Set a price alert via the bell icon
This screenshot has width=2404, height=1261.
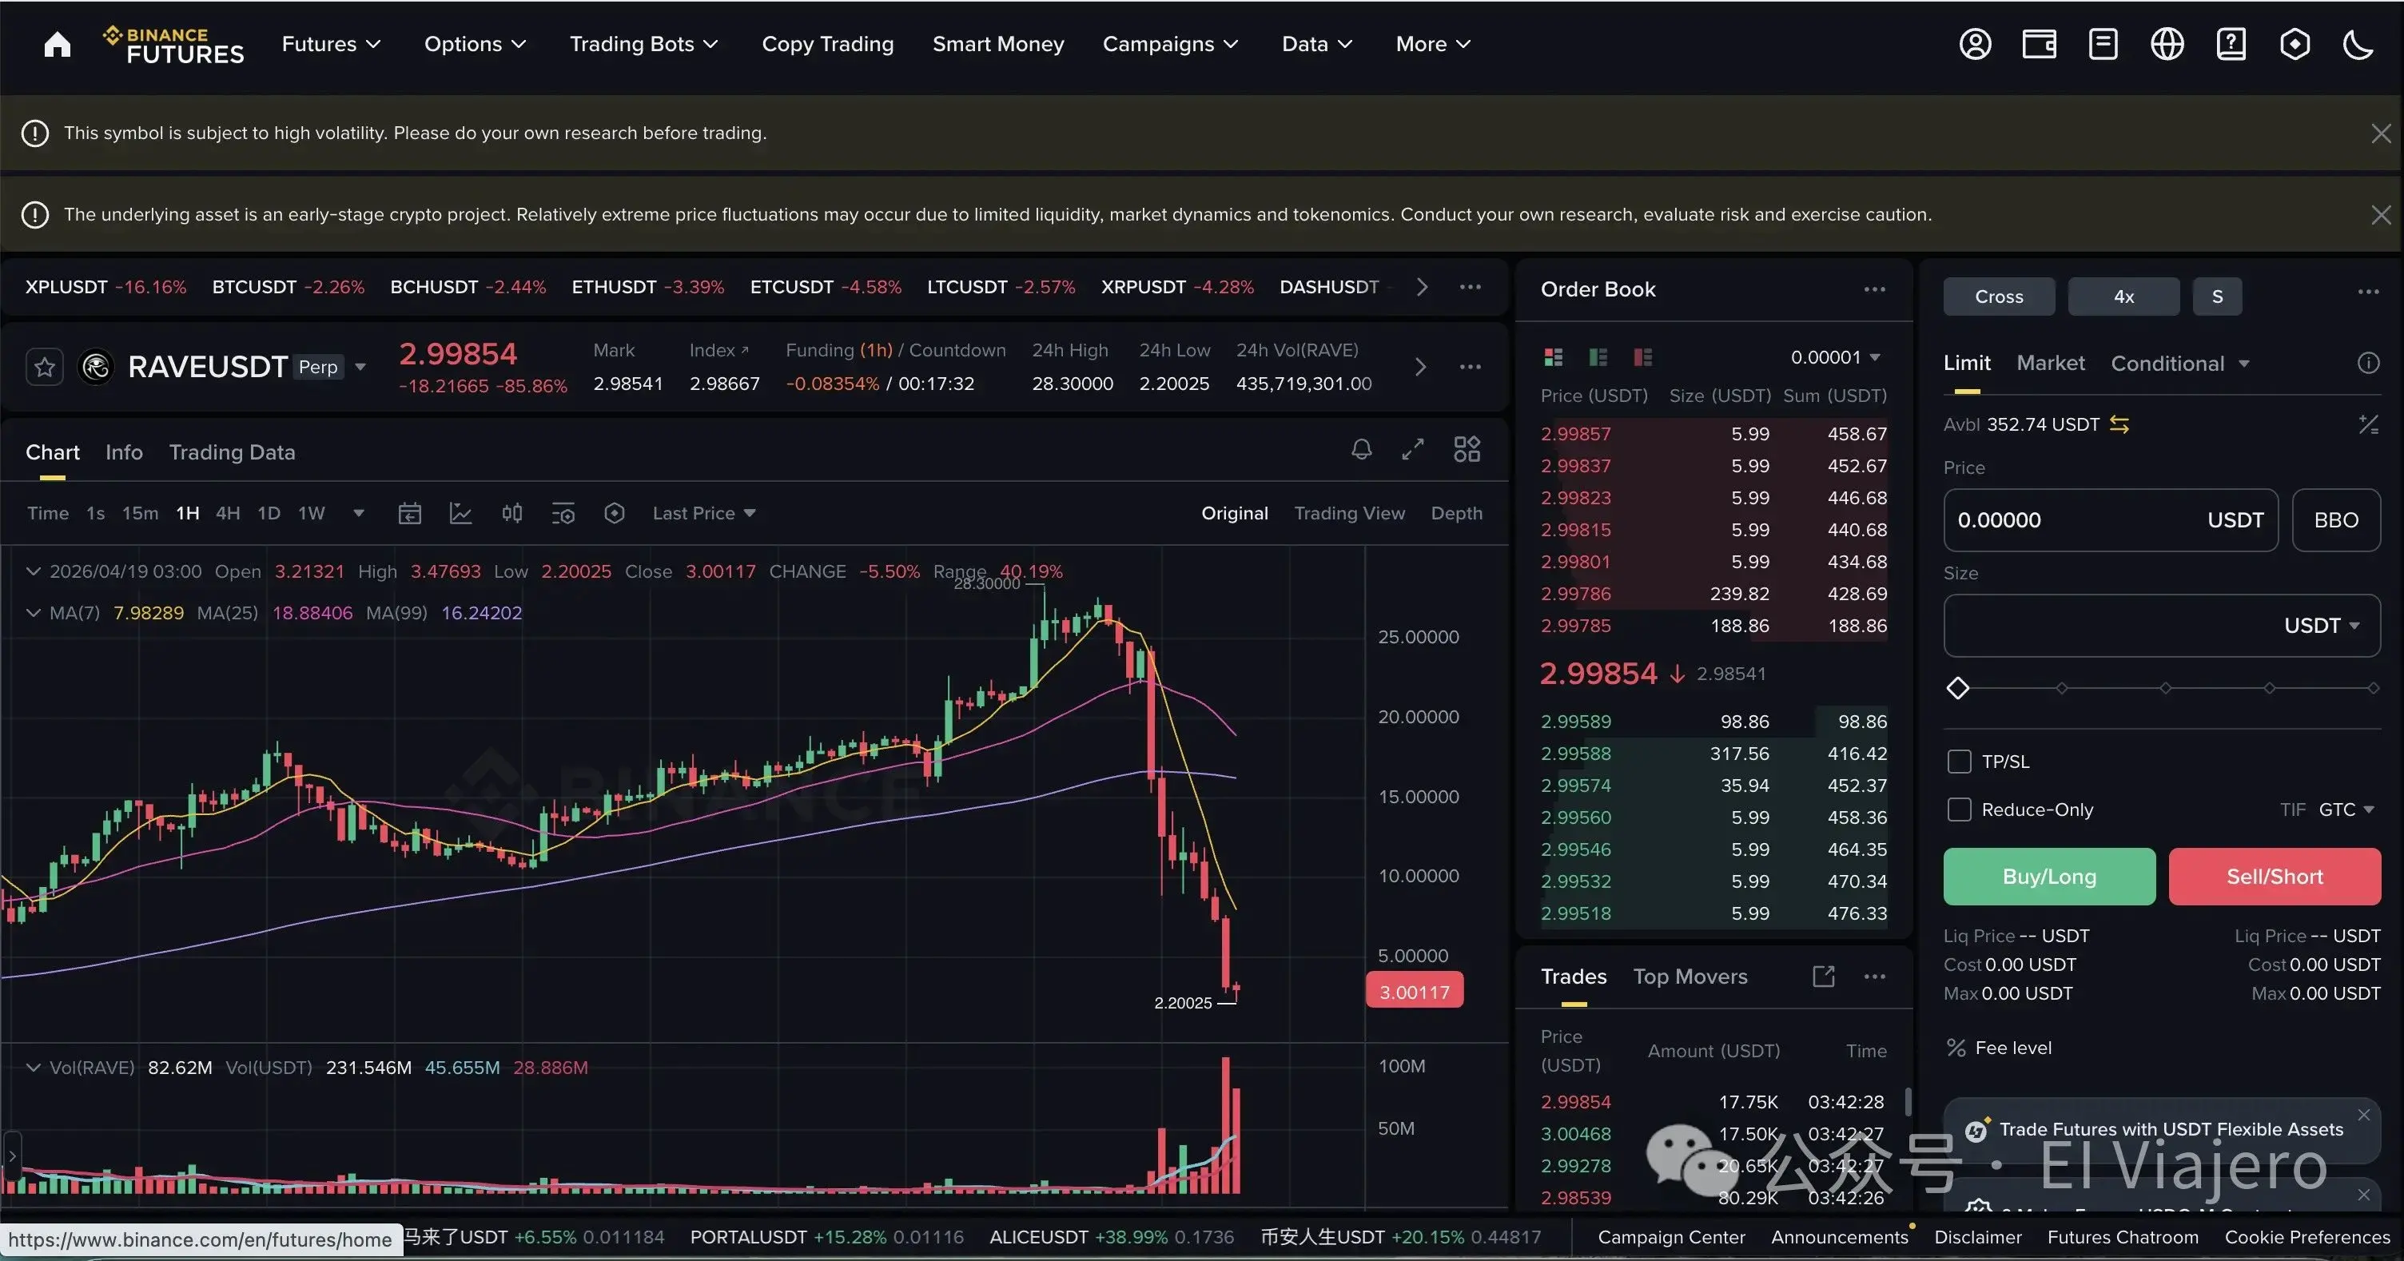click(1362, 449)
